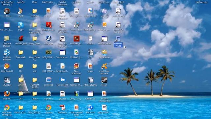This screenshot has width=211, height=119.
Task: Select the Forsaken World shortcut
Action: 118,39
